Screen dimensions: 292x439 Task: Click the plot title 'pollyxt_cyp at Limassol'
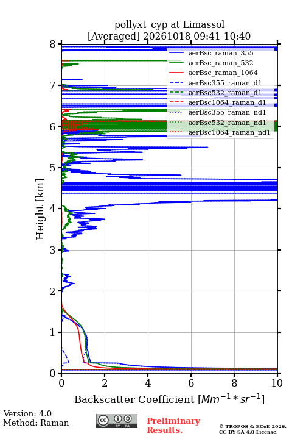[x=169, y=24]
